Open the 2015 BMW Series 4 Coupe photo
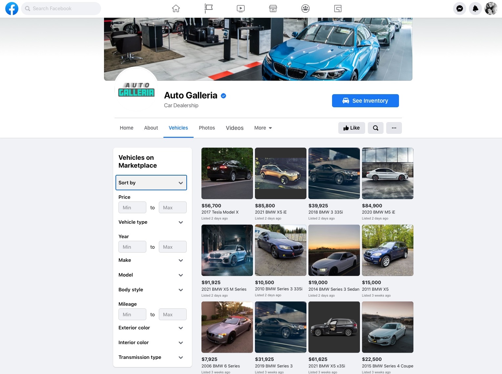The image size is (502, 374). pos(387,327)
